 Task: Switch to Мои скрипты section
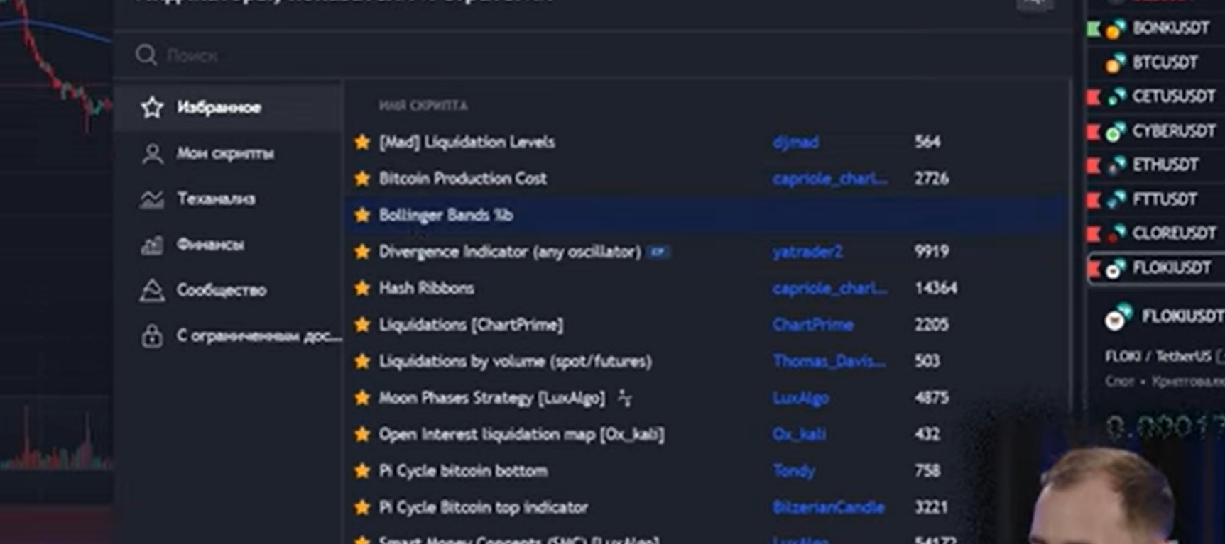click(224, 153)
